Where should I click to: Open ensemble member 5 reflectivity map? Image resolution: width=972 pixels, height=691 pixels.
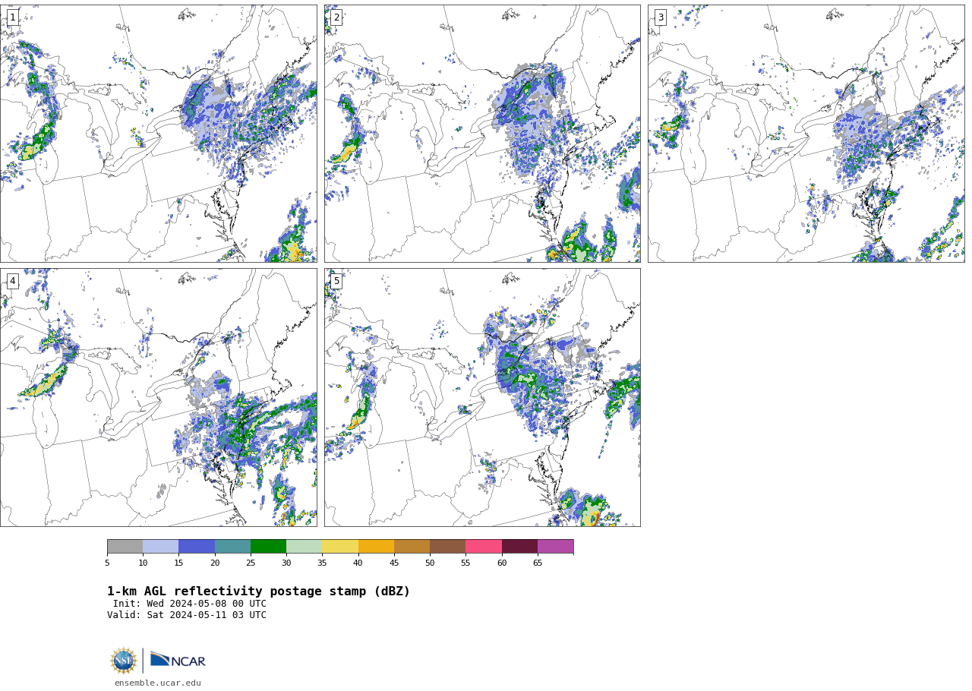pyautogui.click(x=482, y=397)
